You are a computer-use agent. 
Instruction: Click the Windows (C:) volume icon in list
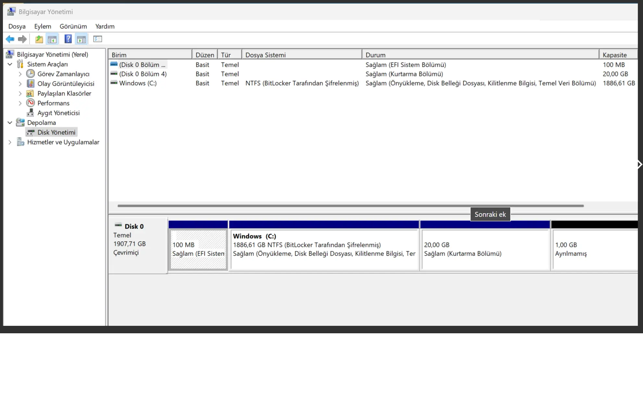coord(114,83)
